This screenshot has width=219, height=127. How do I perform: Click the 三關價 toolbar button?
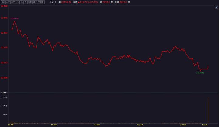click(x=41, y=2)
